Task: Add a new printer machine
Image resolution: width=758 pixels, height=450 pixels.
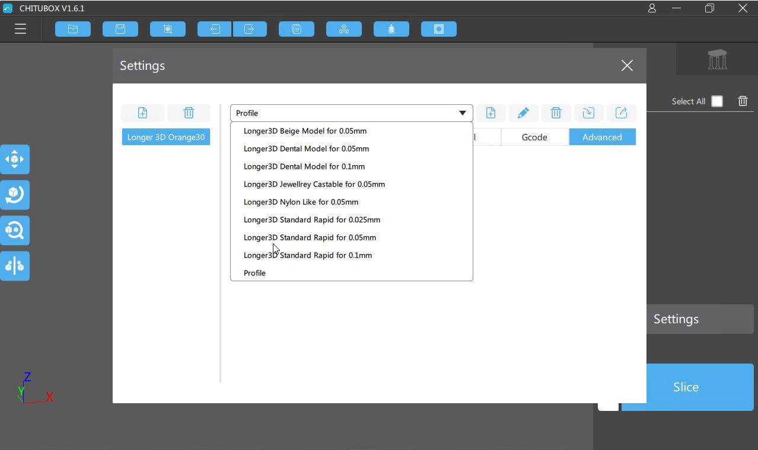Action: [142, 113]
